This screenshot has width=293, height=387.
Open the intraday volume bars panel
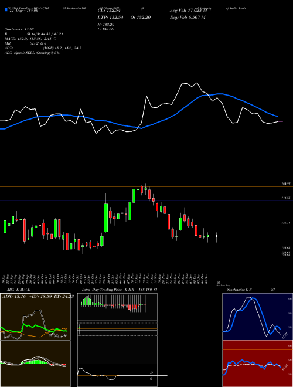[x=117, y=307]
